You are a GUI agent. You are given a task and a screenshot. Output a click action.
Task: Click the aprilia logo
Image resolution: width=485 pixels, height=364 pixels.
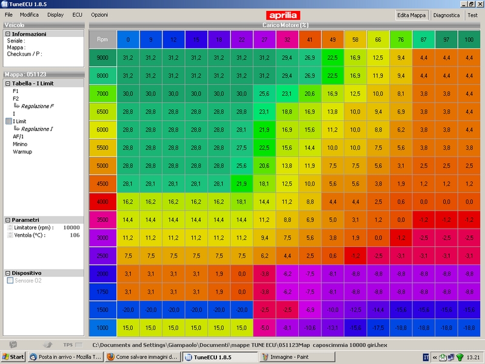pos(283,15)
